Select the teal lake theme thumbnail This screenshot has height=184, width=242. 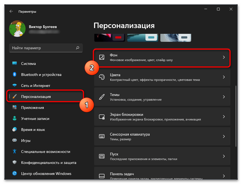point(143,38)
